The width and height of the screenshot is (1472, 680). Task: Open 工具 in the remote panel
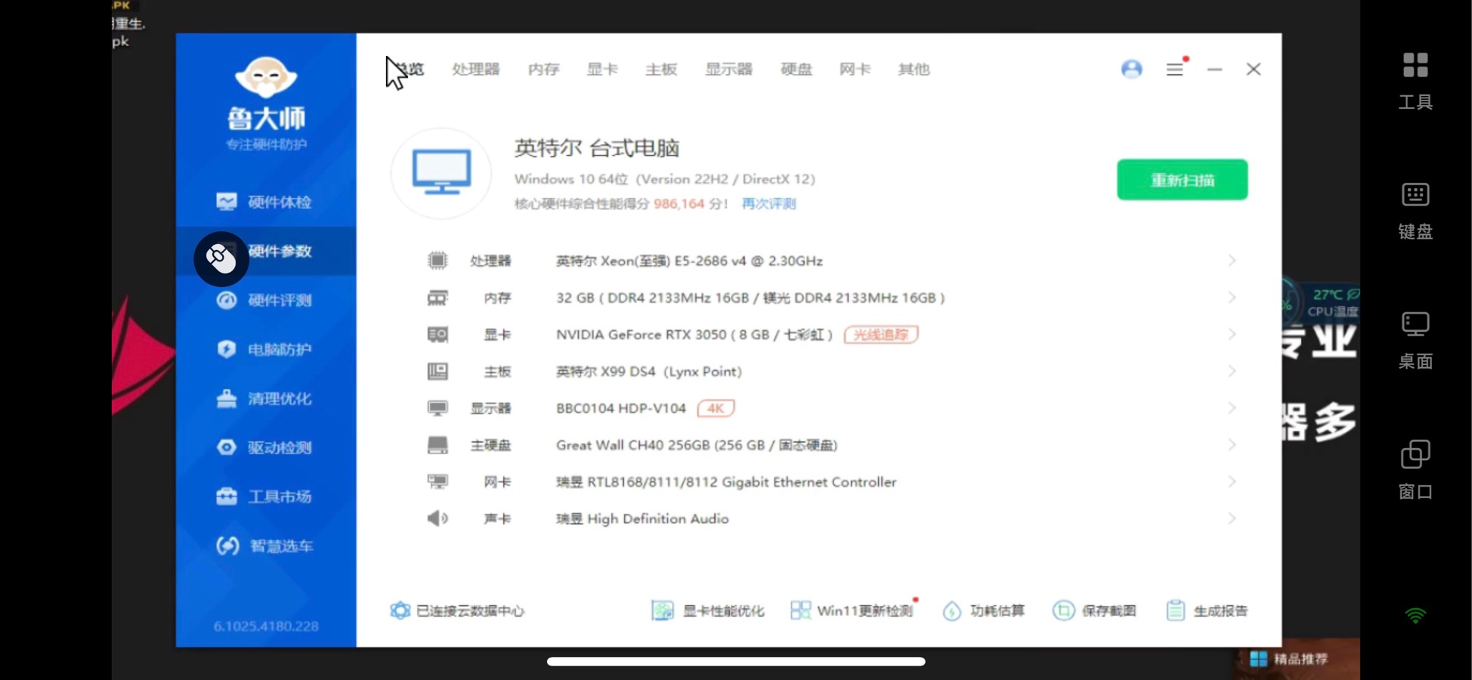[x=1415, y=81]
